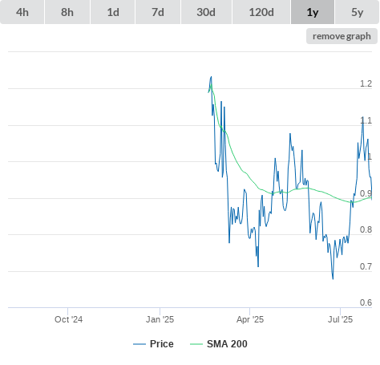The width and height of the screenshot is (380, 365).
Task: Open the 5y time range
Action: (357, 12)
